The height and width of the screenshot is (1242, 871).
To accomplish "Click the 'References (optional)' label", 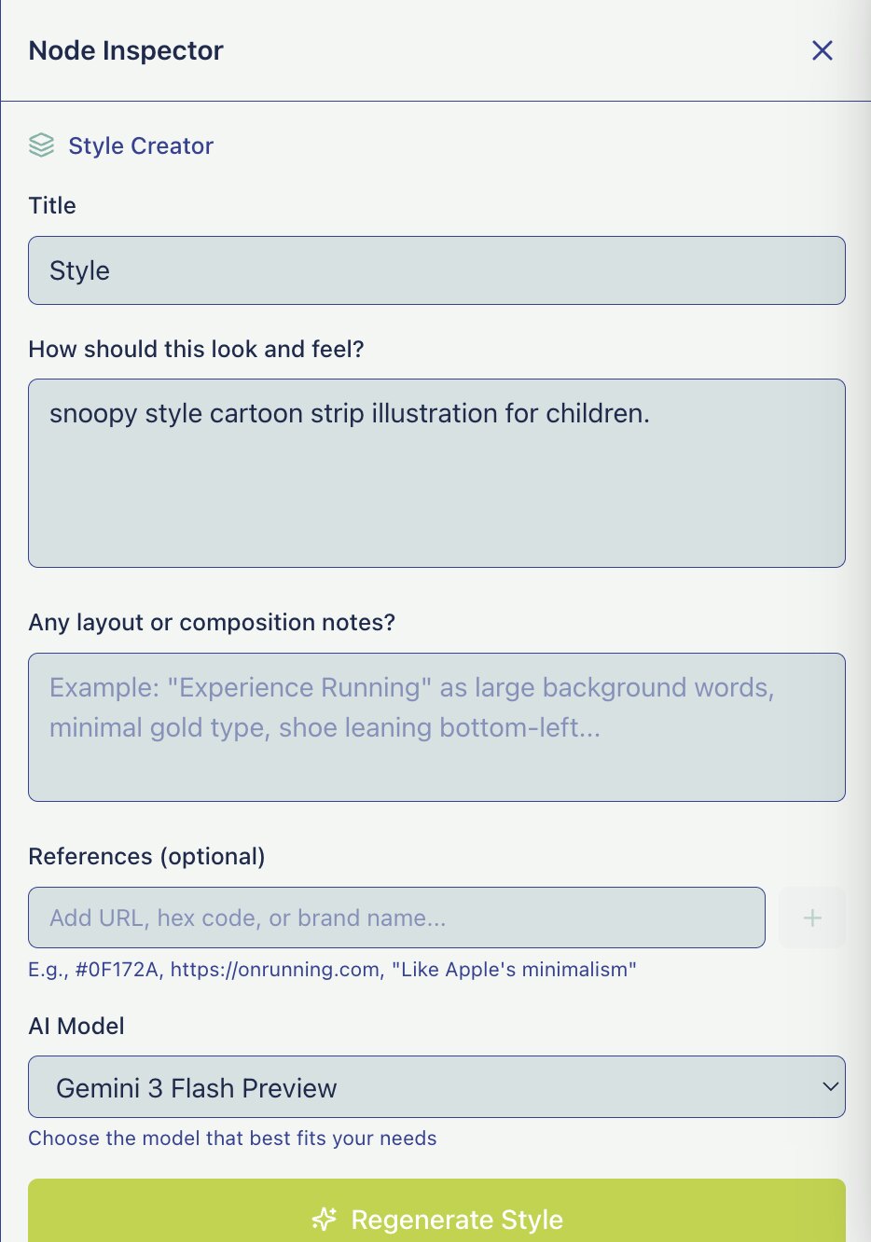I will (146, 856).
